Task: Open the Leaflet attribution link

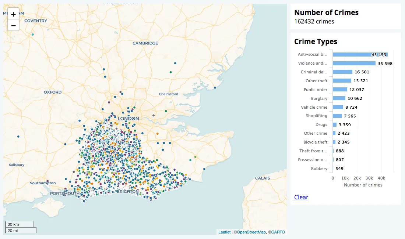Action: (x=224, y=232)
